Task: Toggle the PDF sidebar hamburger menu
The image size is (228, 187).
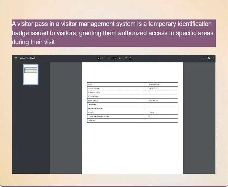Action: pyautogui.click(x=15, y=58)
